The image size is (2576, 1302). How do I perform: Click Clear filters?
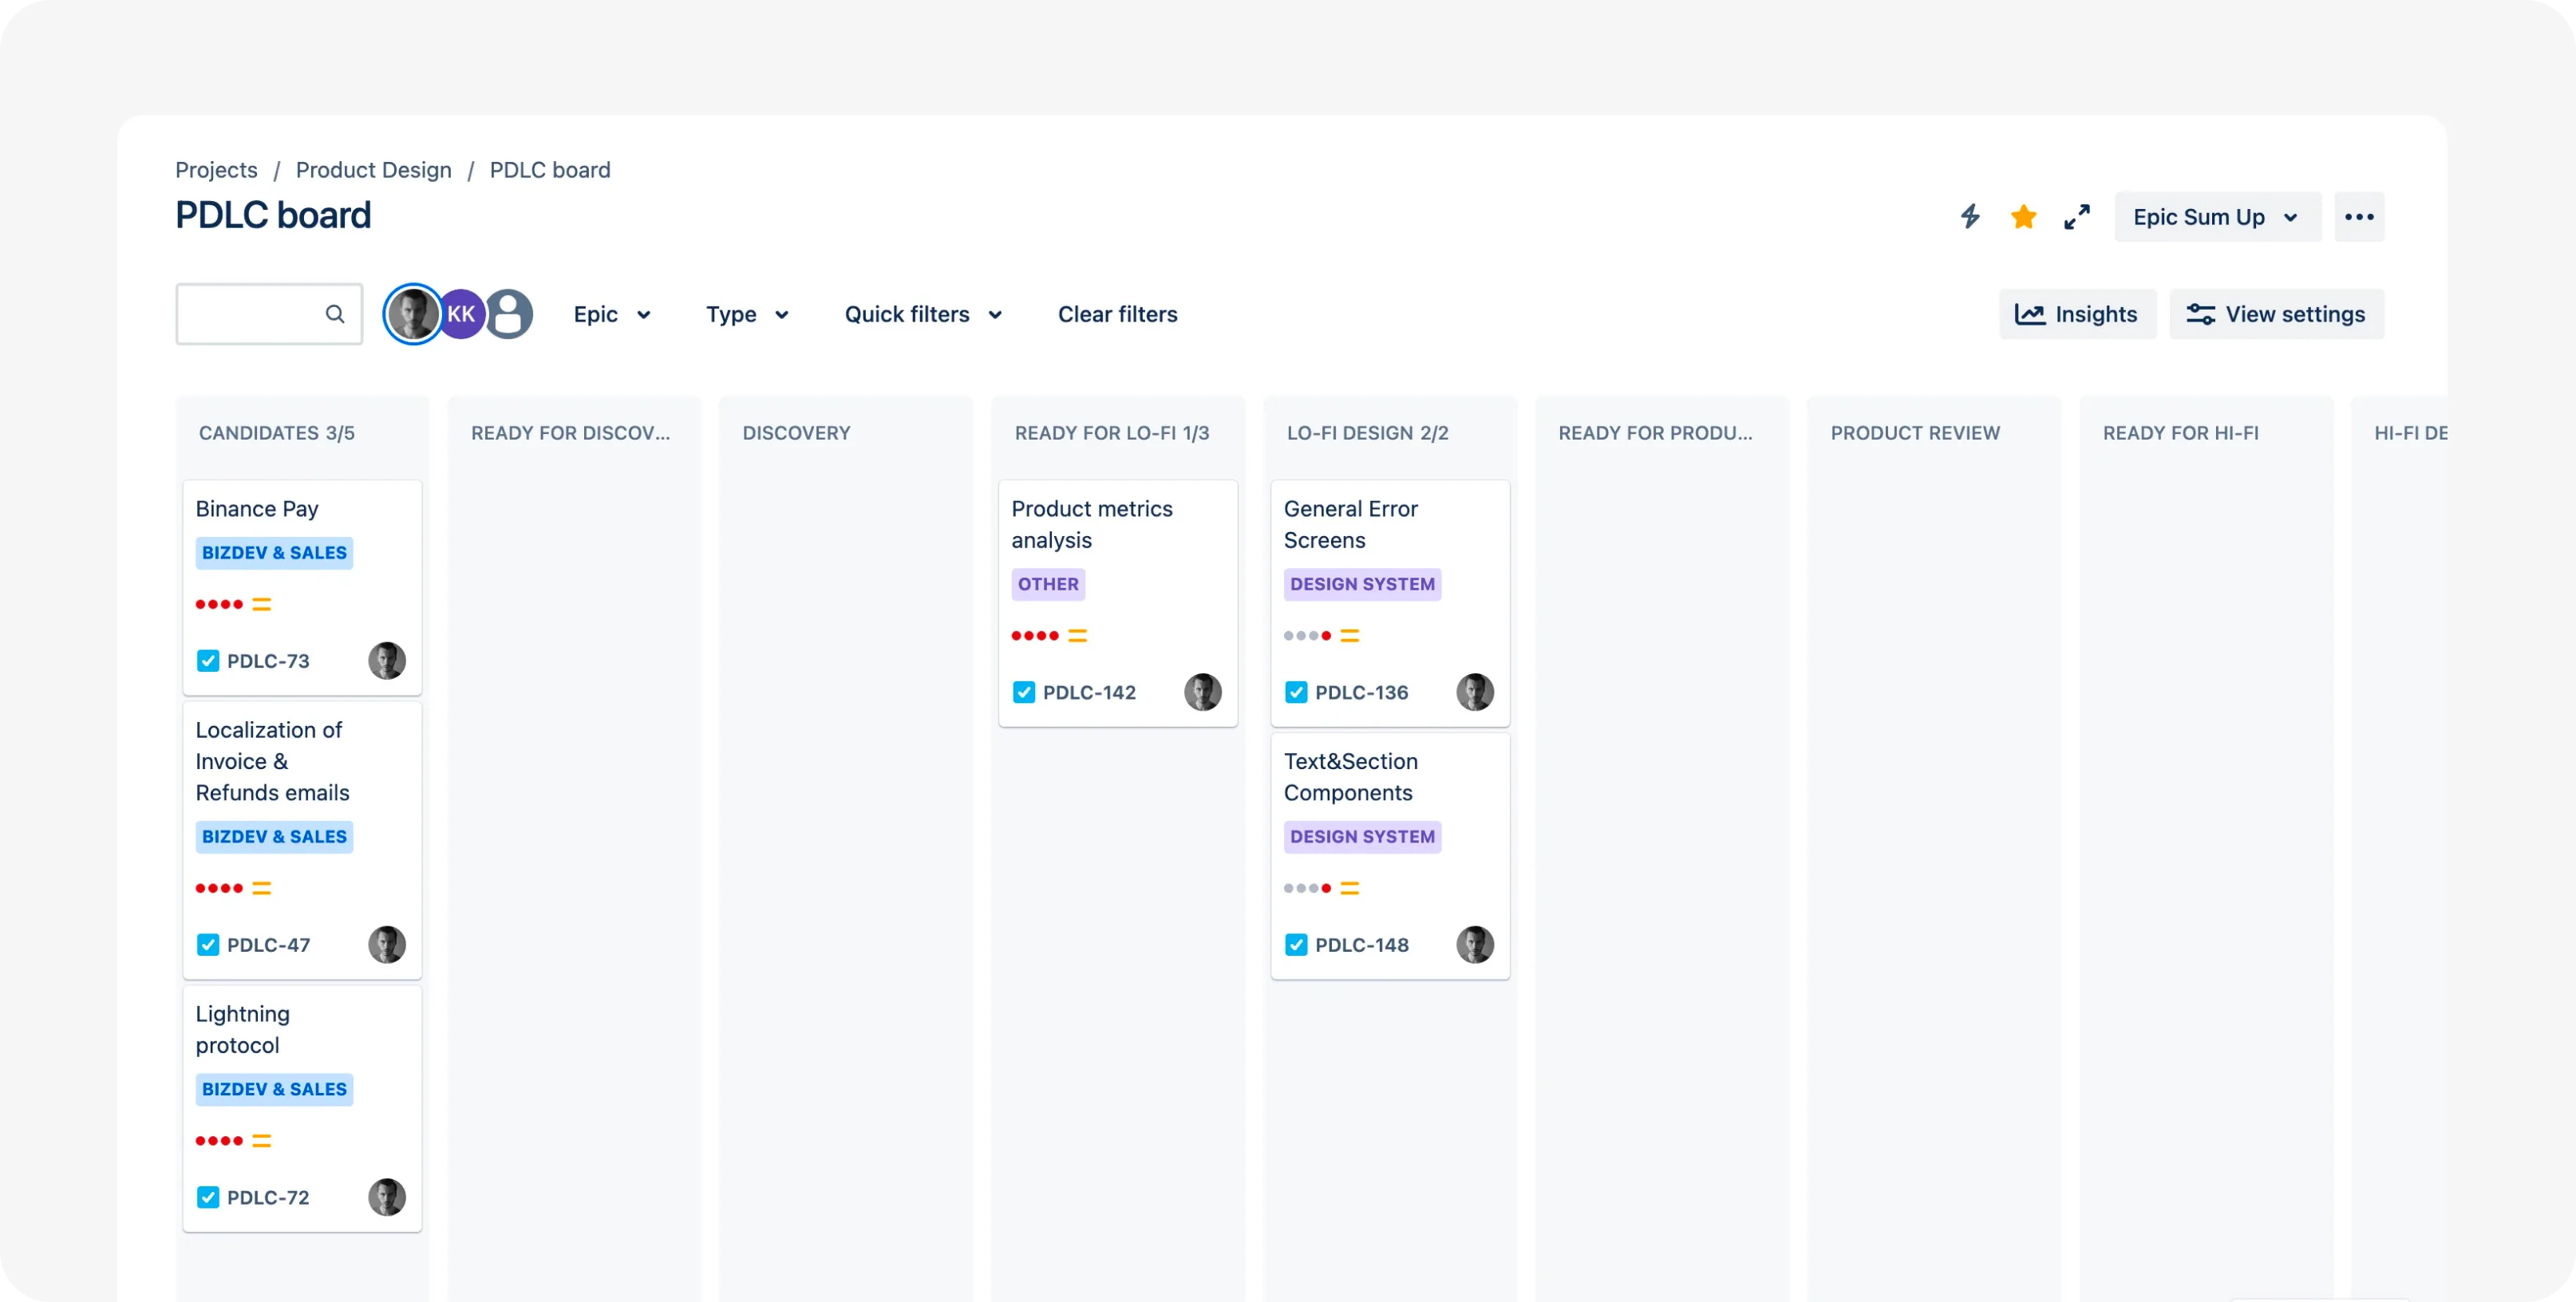1118,314
